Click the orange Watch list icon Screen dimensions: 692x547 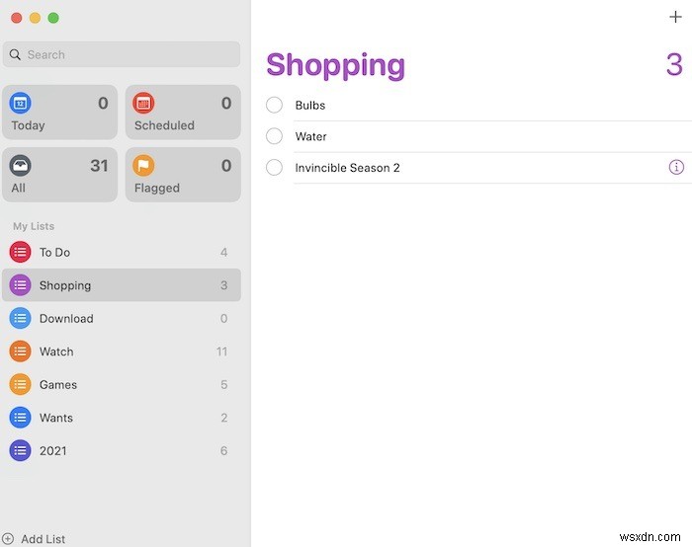point(21,352)
